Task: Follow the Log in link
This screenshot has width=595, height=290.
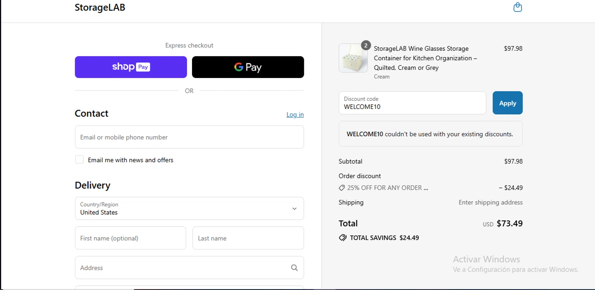Action: point(295,114)
